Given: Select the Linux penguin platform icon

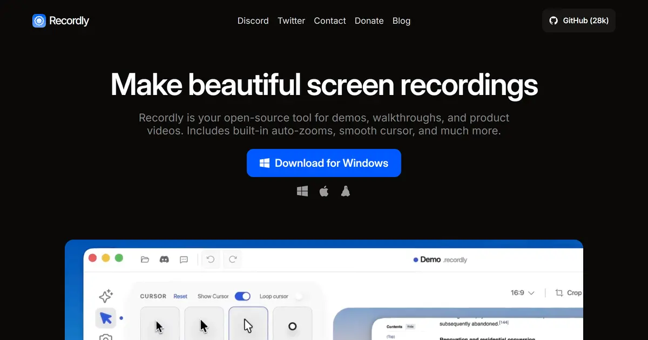Looking at the screenshot, I should point(346,191).
